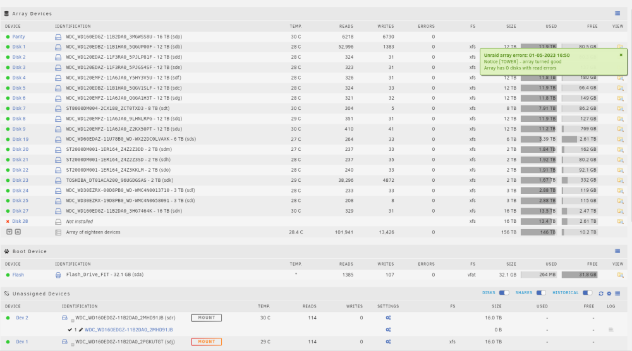Open settings icon for Dev 2 row

(388, 318)
